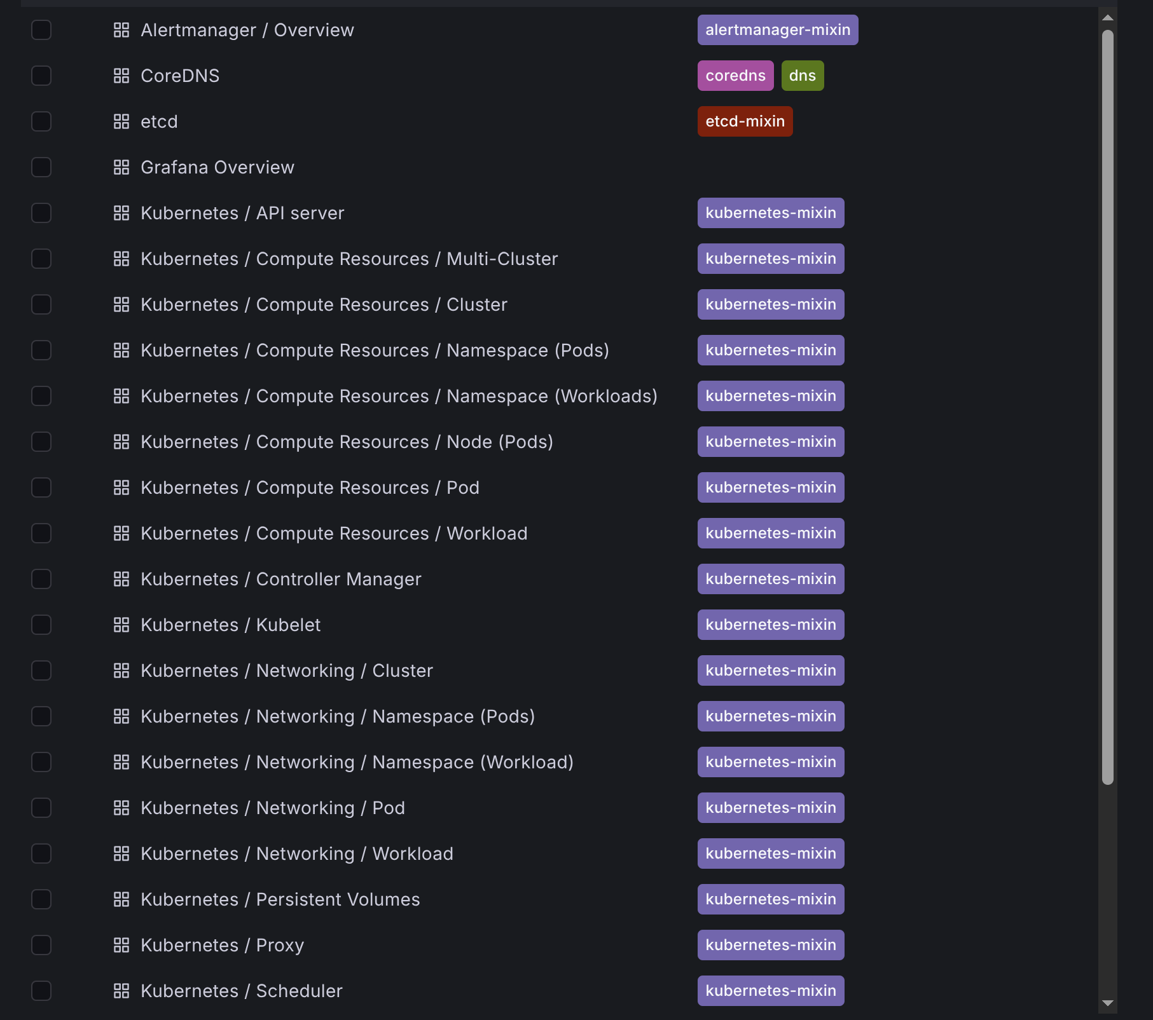Viewport: 1153px width, 1020px height.
Task: Filter by the coredns tag
Action: coord(735,76)
